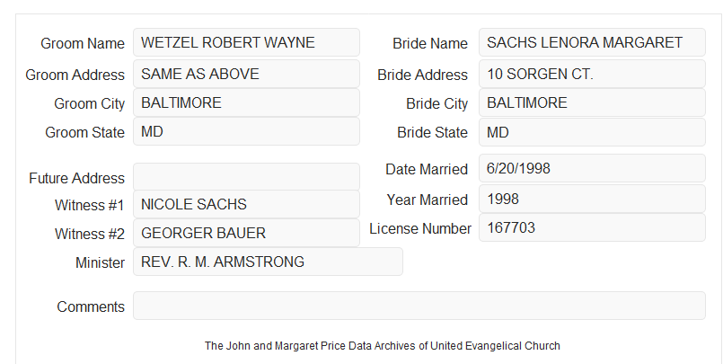Click the Groom Name field

pyautogui.click(x=246, y=42)
